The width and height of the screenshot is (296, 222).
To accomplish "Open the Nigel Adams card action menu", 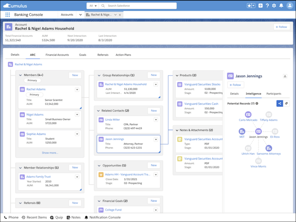I will click(77, 115).
